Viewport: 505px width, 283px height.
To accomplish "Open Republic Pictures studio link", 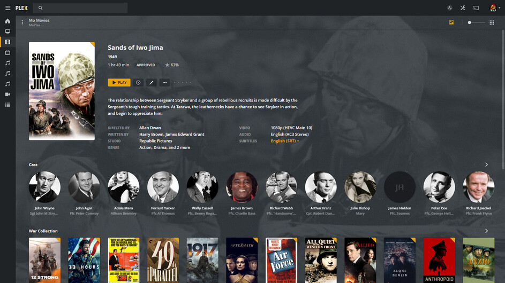I will 155,141.
